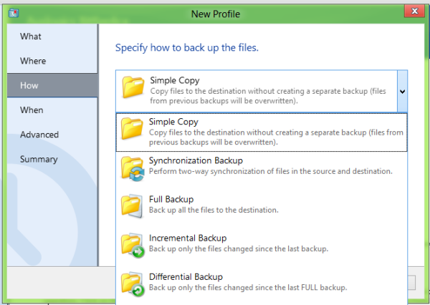
Task: Close the New Profile dialog
Action: click(414, 11)
